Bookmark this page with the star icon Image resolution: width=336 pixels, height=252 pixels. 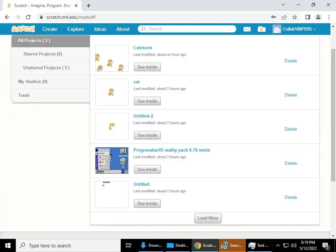point(295,17)
